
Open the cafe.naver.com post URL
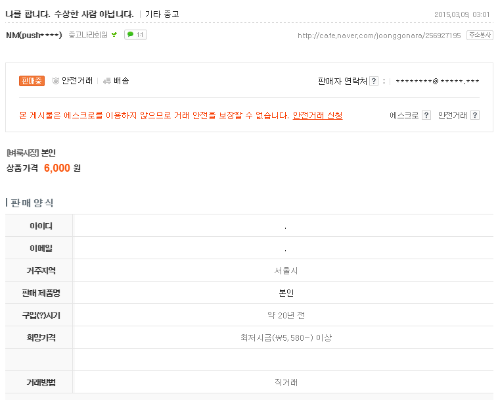pyautogui.click(x=379, y=36)
